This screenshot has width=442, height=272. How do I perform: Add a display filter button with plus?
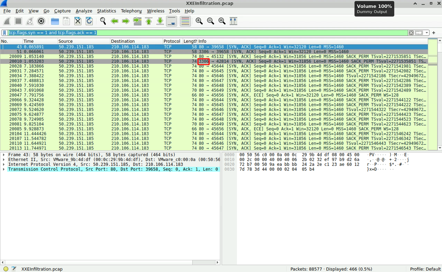tap(434, 33)
